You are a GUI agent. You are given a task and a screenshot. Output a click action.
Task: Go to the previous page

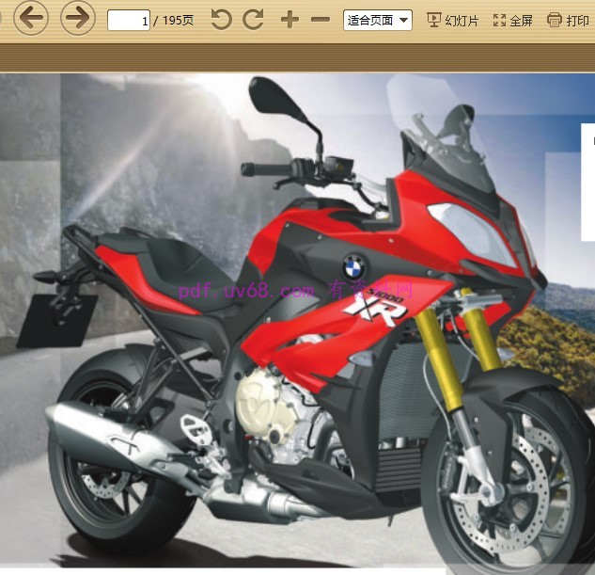pos(31,18)
